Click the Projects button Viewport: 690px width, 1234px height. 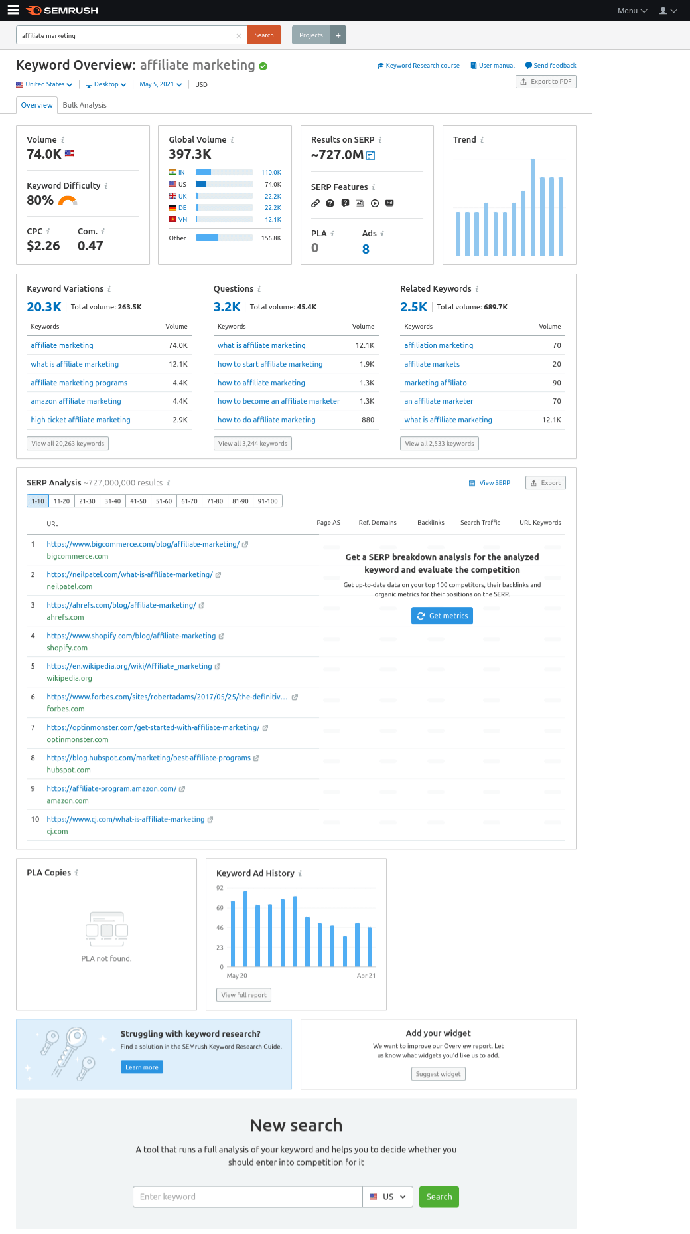tap(311, 35)
